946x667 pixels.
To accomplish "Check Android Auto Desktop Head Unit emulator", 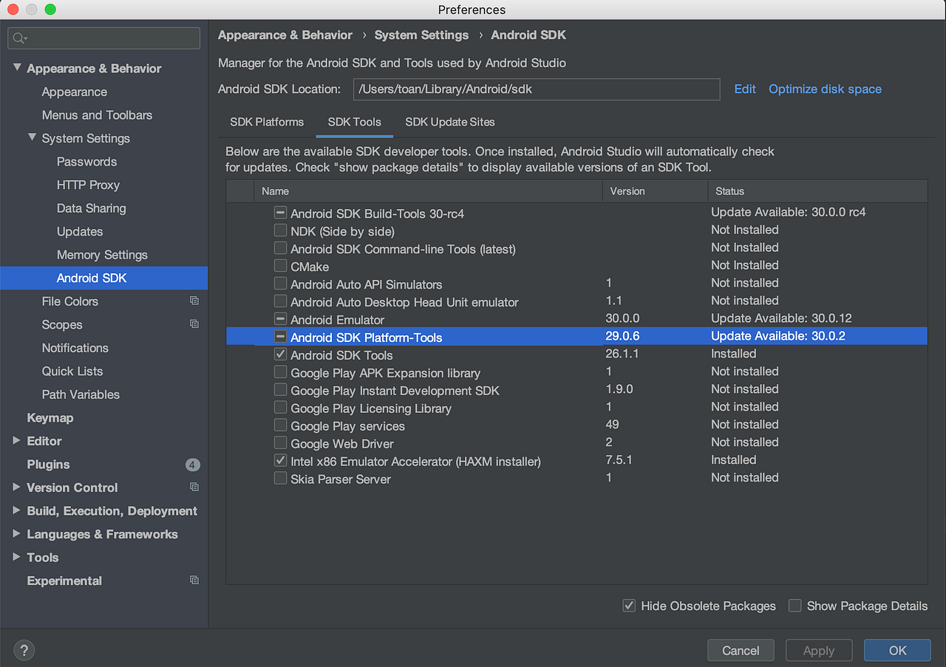I will pyautogui.click(x=280, y=301).
